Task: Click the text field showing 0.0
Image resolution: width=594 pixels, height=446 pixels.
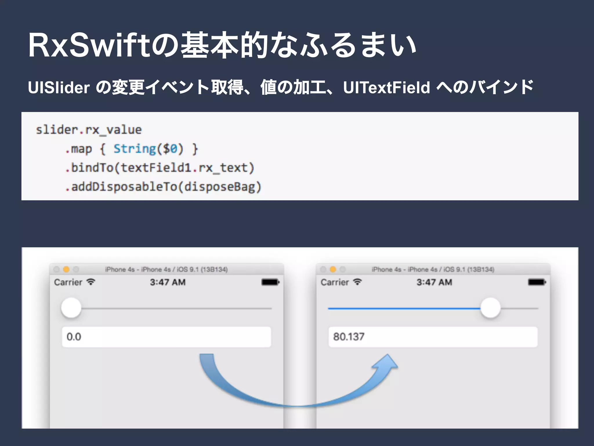Action: 166,337
